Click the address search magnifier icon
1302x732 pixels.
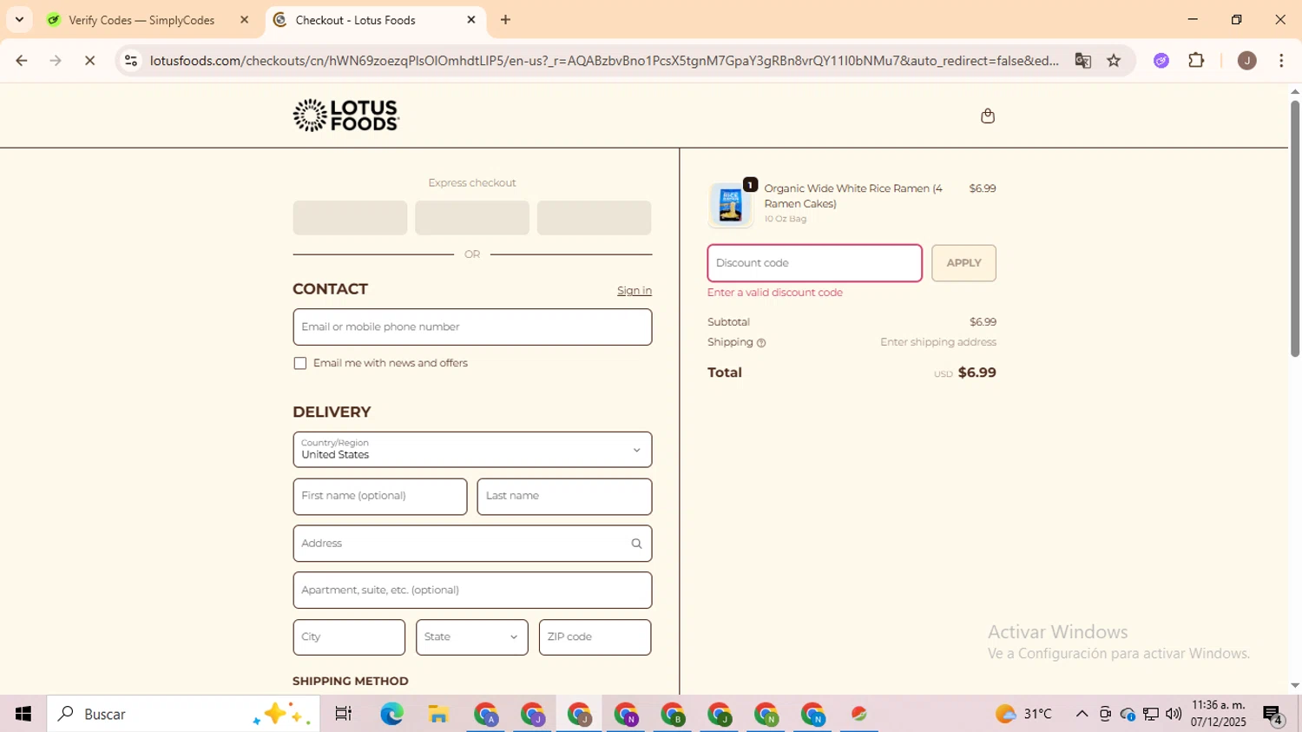pos(636,544)
